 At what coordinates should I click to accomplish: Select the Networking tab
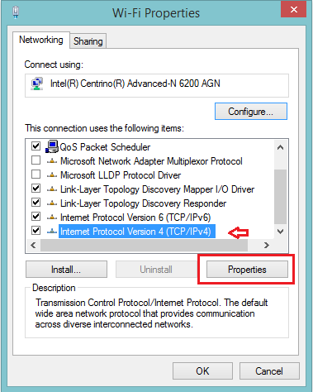point(41,40)
